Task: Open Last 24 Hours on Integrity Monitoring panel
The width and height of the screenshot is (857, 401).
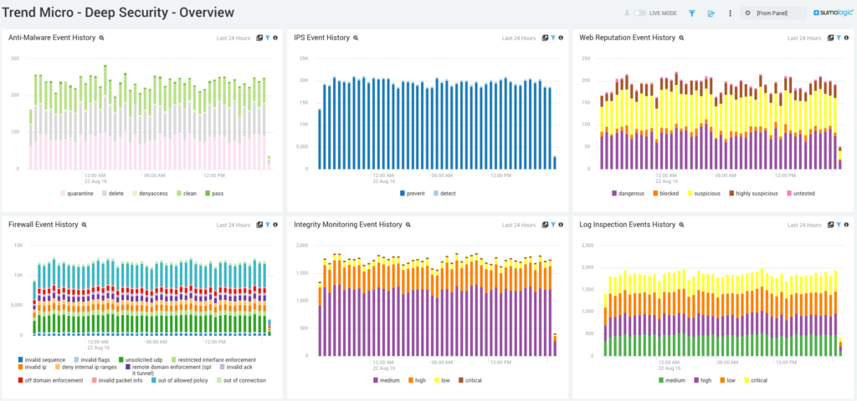Action: pos(519,225)
